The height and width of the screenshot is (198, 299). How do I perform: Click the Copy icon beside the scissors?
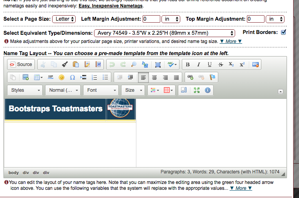coord(54,64)
